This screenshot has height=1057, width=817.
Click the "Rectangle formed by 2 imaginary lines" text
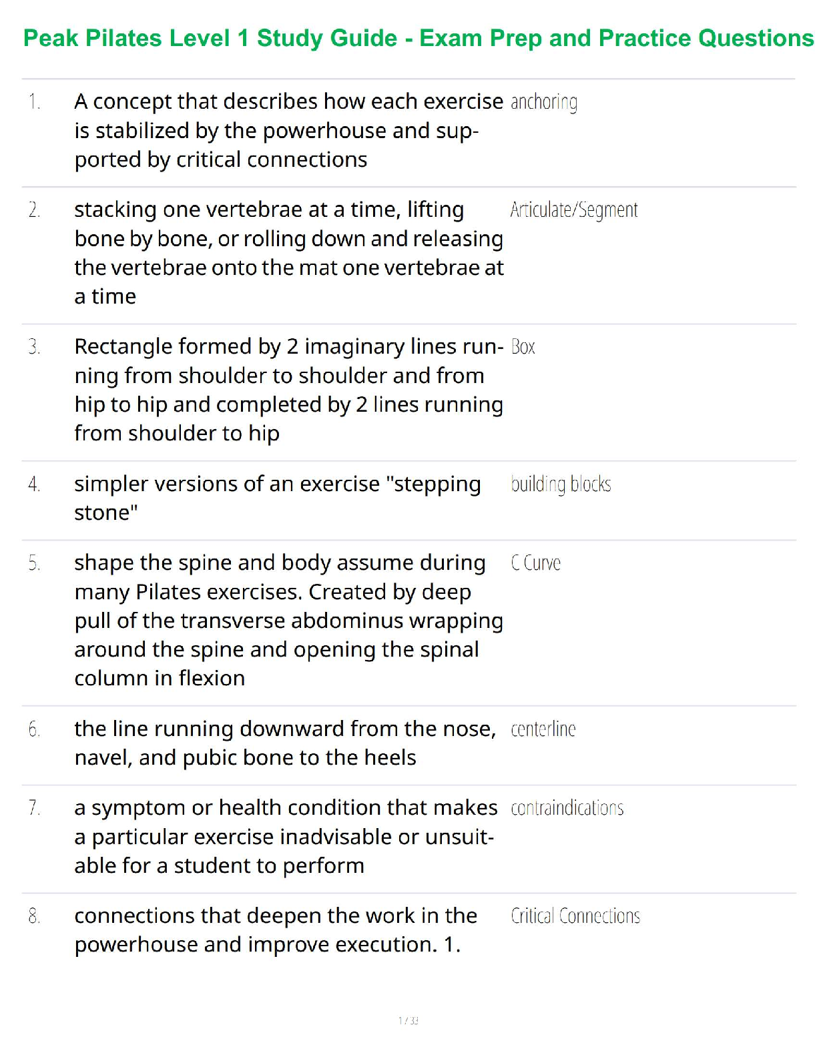(x=288, y=390)
